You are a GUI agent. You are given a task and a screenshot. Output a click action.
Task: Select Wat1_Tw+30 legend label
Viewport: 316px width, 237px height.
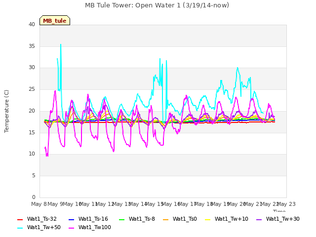pos(282,219)
